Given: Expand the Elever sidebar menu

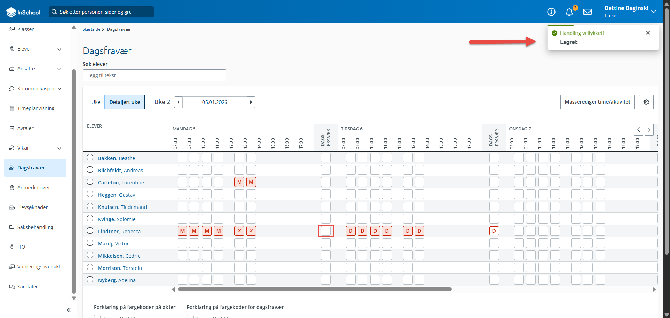Looking at the screenshot, I should [x=59, y=49].
